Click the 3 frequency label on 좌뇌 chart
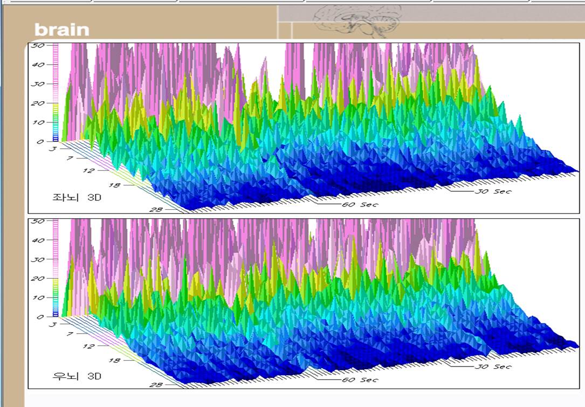 pos(53,148)
